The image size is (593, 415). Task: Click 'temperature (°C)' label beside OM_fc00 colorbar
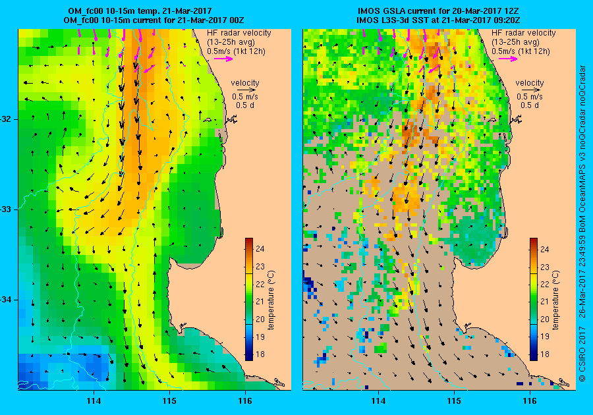point(271,300)
